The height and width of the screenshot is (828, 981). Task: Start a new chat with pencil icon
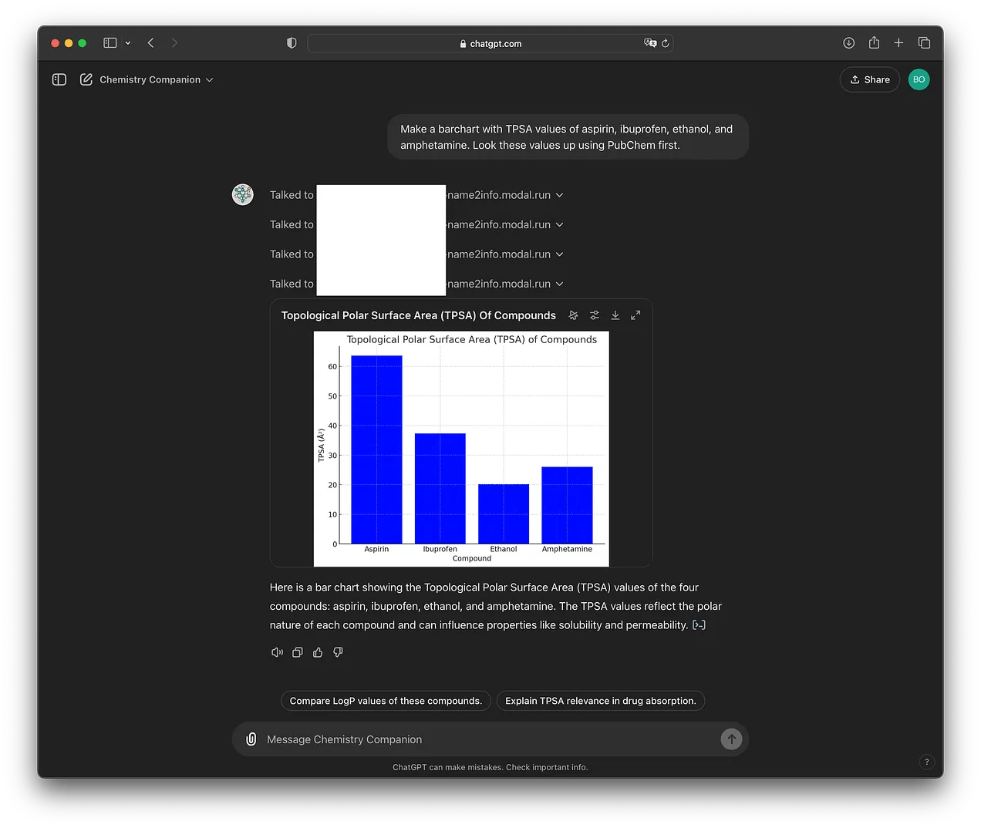86,79
